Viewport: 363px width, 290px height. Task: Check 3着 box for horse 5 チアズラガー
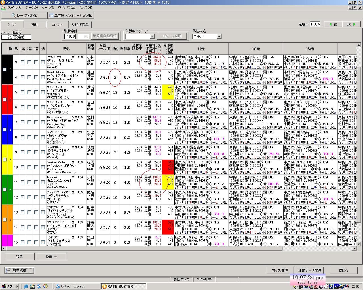[36, 92]
